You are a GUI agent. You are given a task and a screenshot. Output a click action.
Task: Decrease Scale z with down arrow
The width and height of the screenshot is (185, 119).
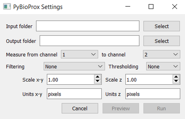click(x=176, y=82)
